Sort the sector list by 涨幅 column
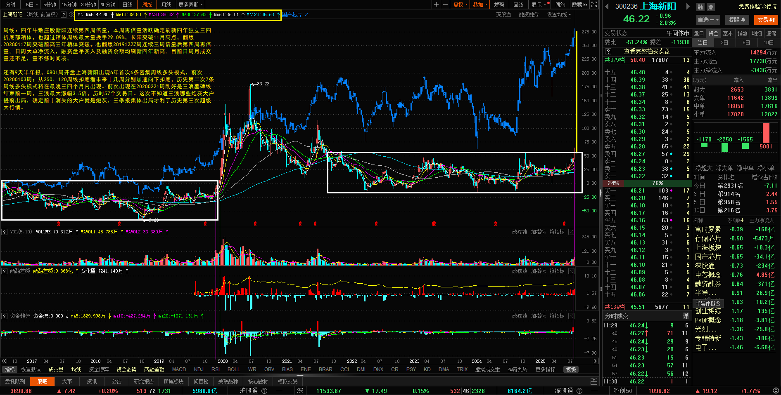 pyautogui.click(x=736, y=220)
